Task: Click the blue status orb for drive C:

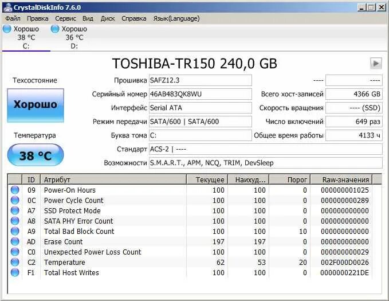Action: pos(7,29)
